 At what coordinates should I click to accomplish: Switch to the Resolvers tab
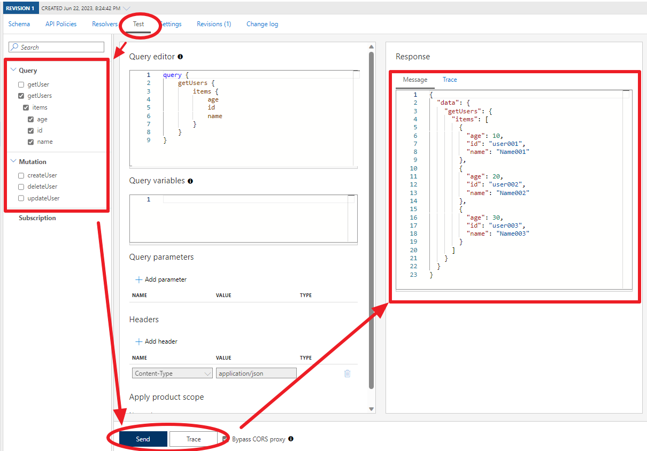click(x=105, y=24)
